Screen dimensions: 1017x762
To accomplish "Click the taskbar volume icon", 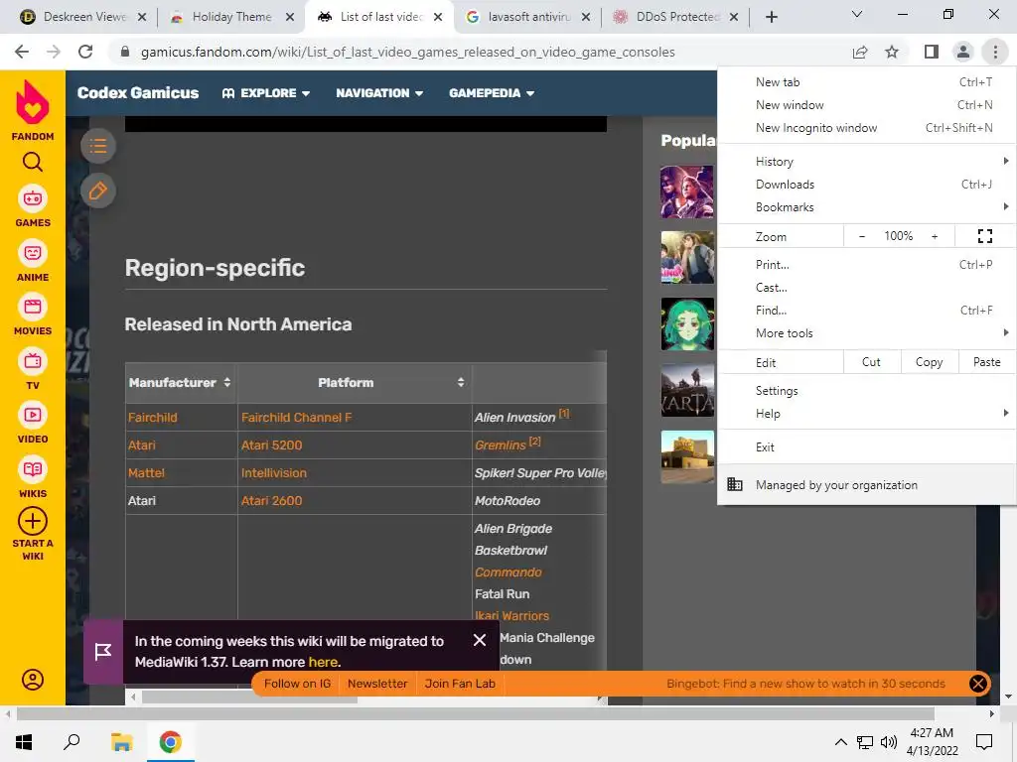I will tap(889, 742).
